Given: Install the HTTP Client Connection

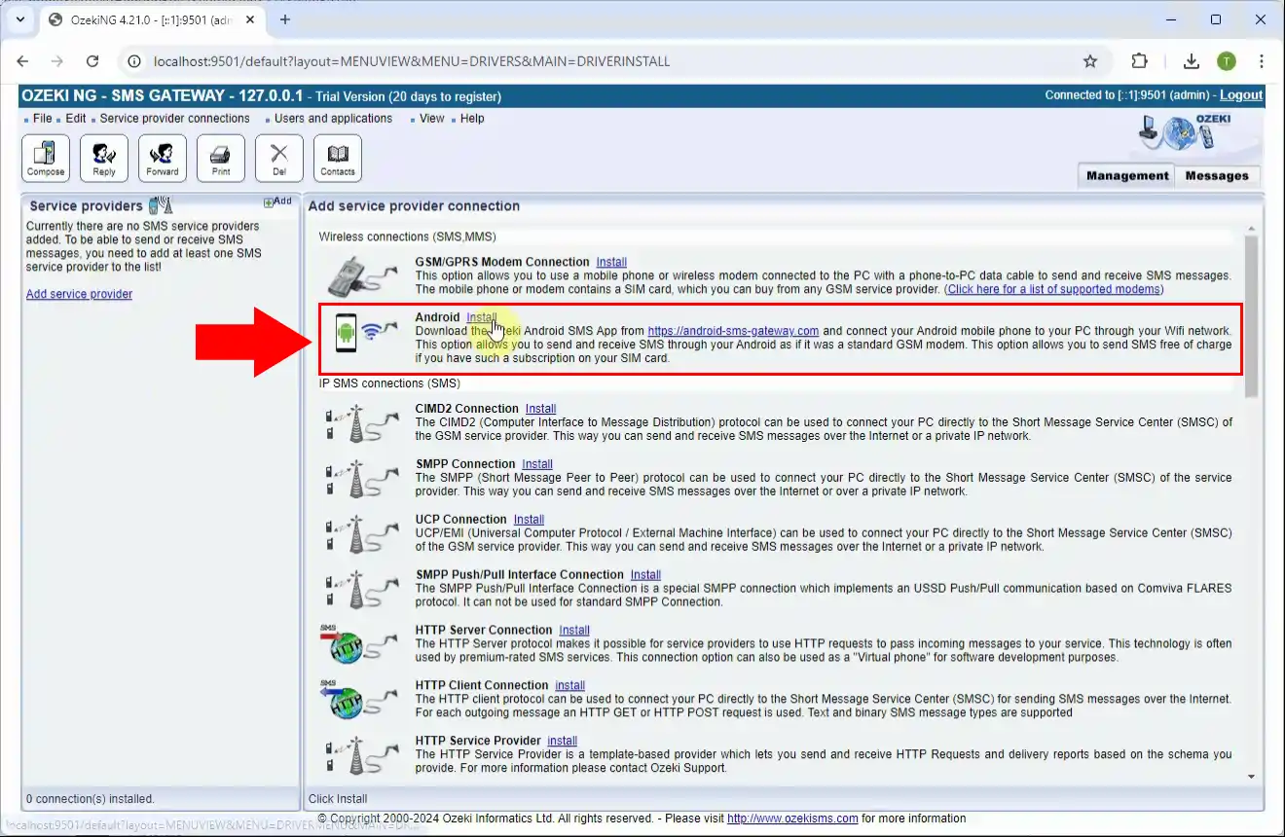Looking at the screenshot, I should [570, 686].
